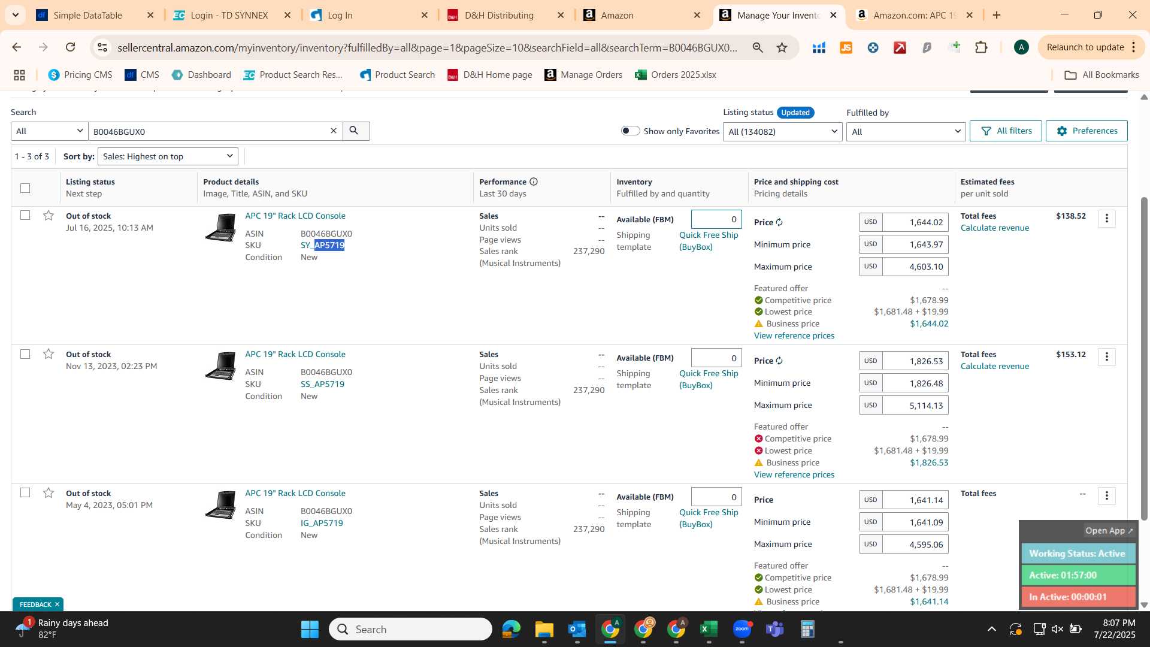This screenshot has height=647, width=1150.
Task: Clear the search term B0046BGUX0
Action: tap(334, 131)
